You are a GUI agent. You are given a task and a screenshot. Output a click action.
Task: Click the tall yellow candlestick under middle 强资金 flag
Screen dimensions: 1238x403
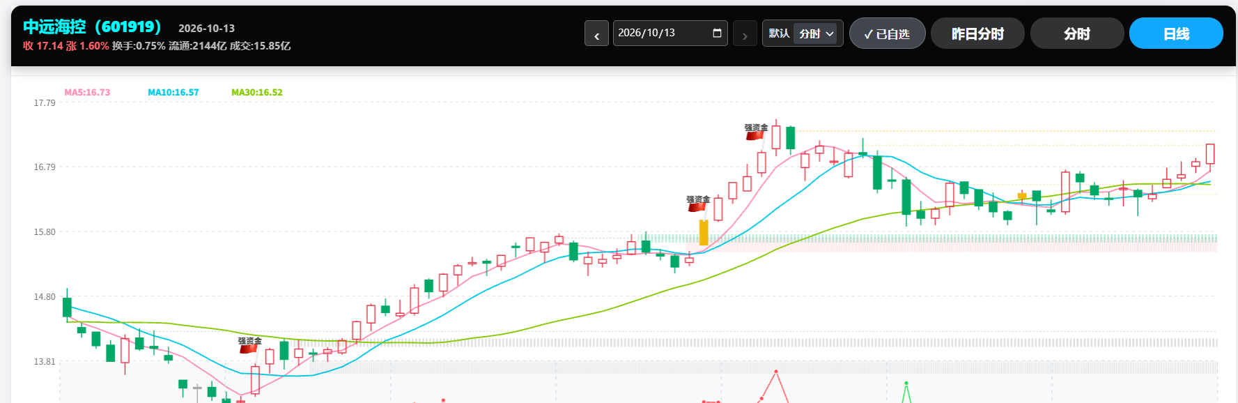tap(704, 232)
